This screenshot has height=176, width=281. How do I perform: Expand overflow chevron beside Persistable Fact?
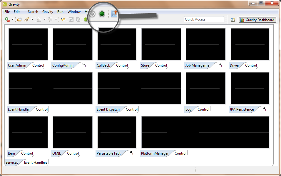click(x=131, y=153)
